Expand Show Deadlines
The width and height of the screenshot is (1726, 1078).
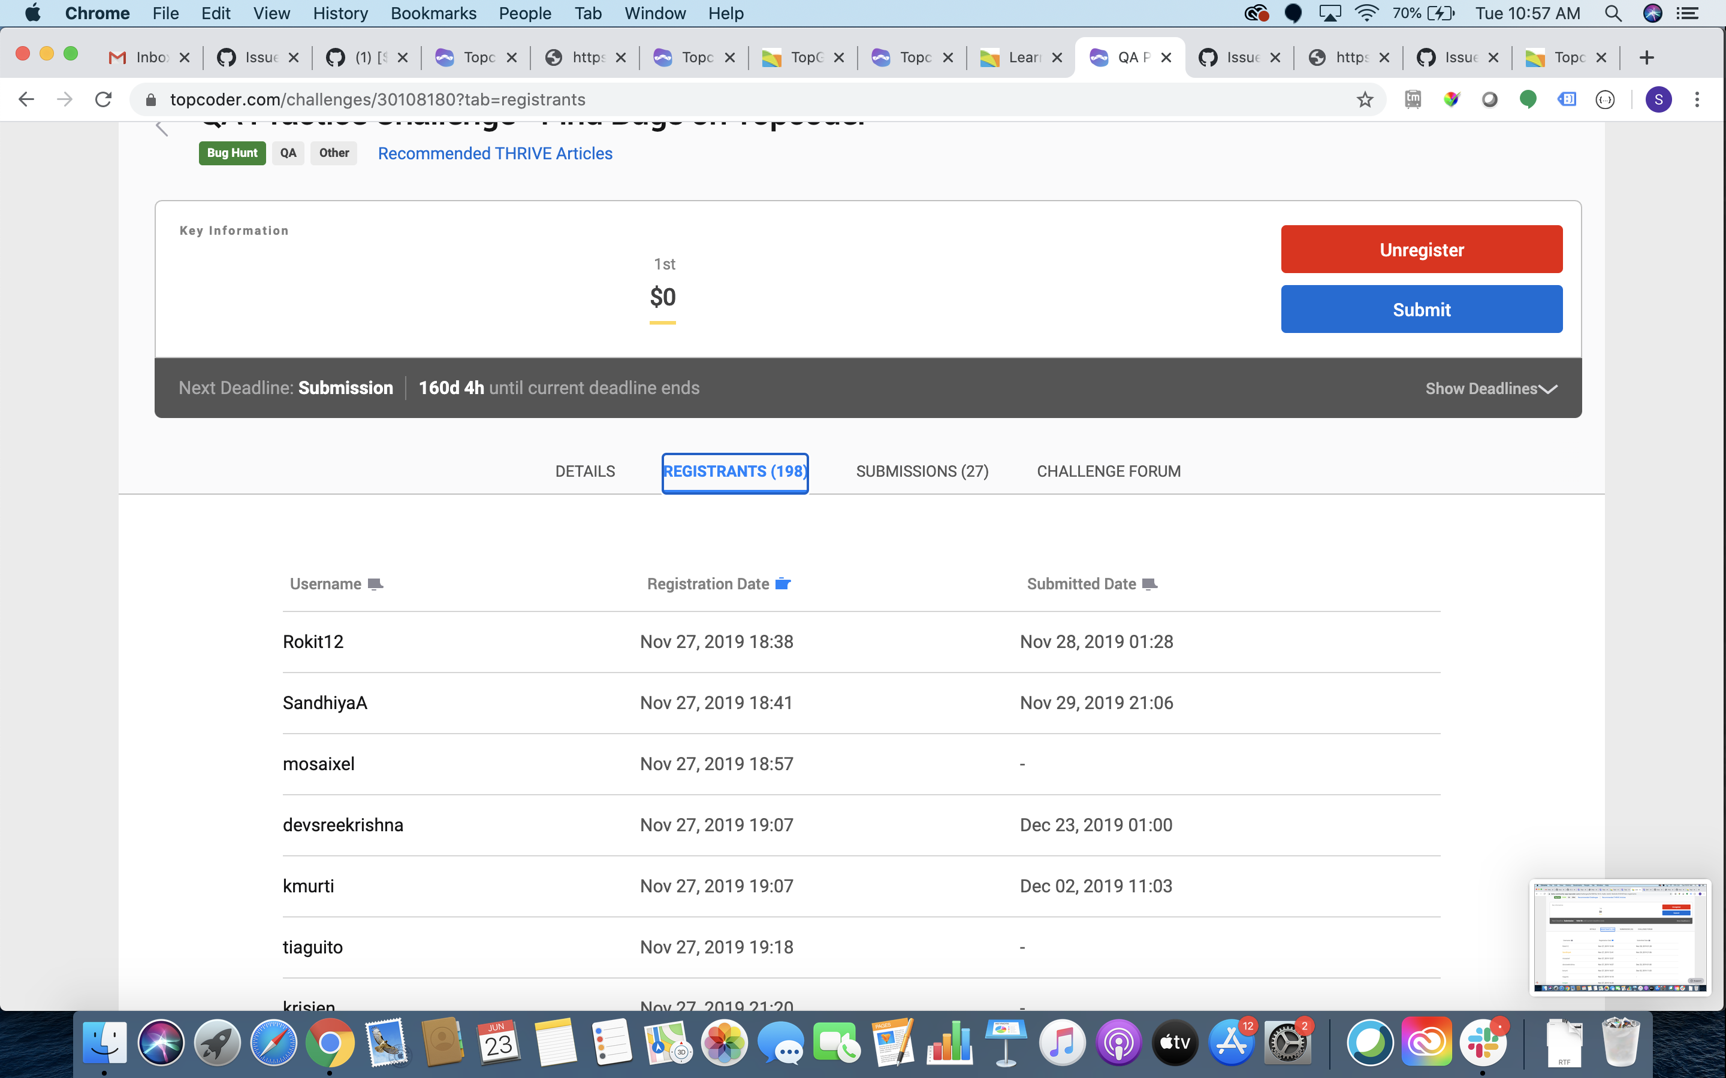tap(1490, 389)
